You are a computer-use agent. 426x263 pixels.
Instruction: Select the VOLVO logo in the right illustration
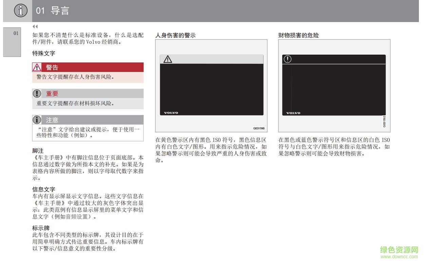point(294,113)
